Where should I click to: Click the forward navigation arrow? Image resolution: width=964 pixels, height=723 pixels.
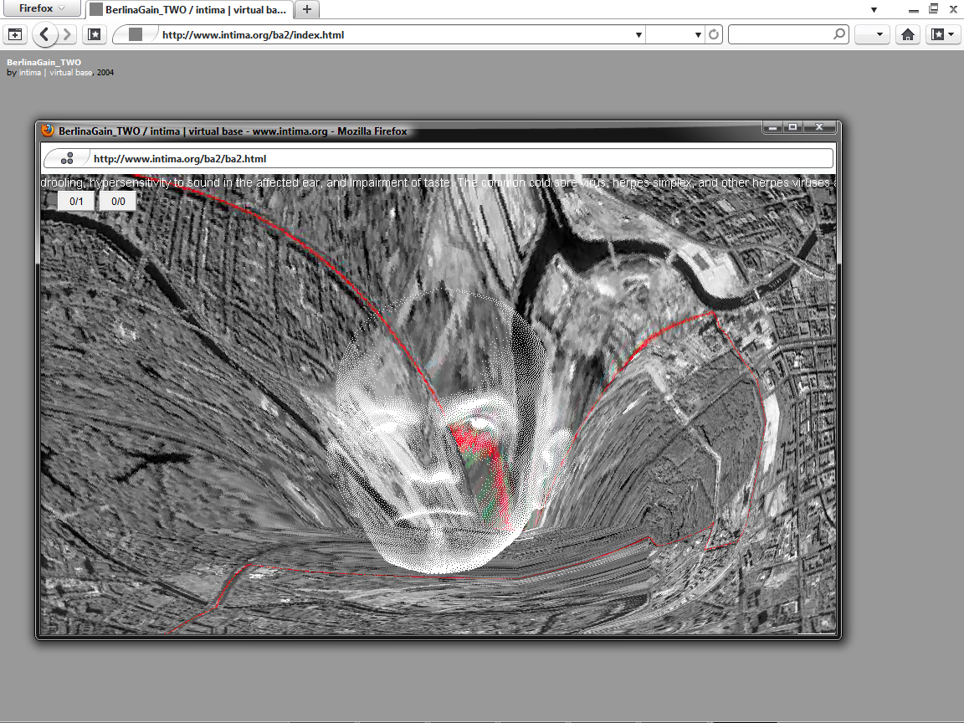[68, 35]
